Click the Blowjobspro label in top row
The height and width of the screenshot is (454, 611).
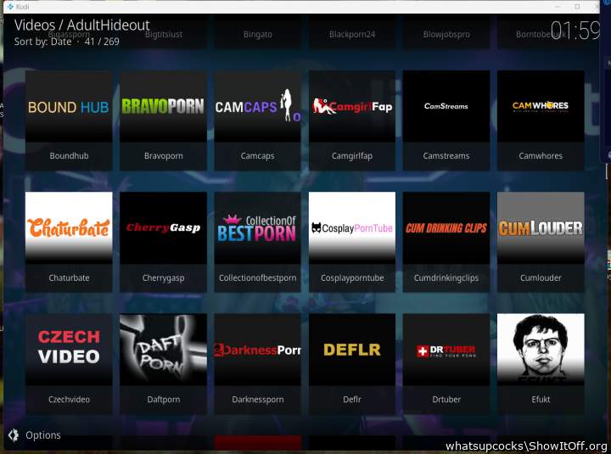pos(446,34)
